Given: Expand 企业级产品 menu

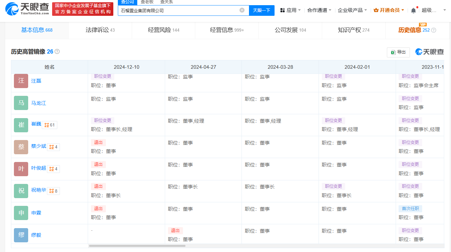Looking at the screenshot, I should [352, 10].
